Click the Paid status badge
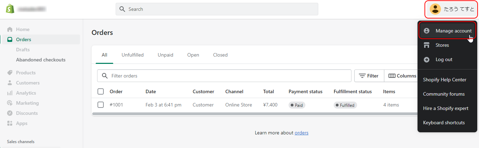Screen dimensions: 479x148 pyautogui.click(x=297, y=105)
